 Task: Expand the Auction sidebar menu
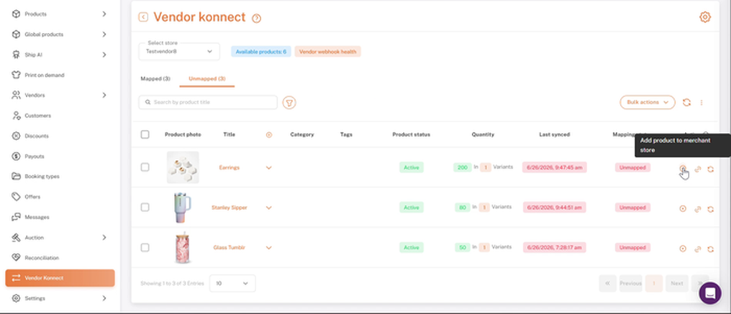click(x=104, y=238)
